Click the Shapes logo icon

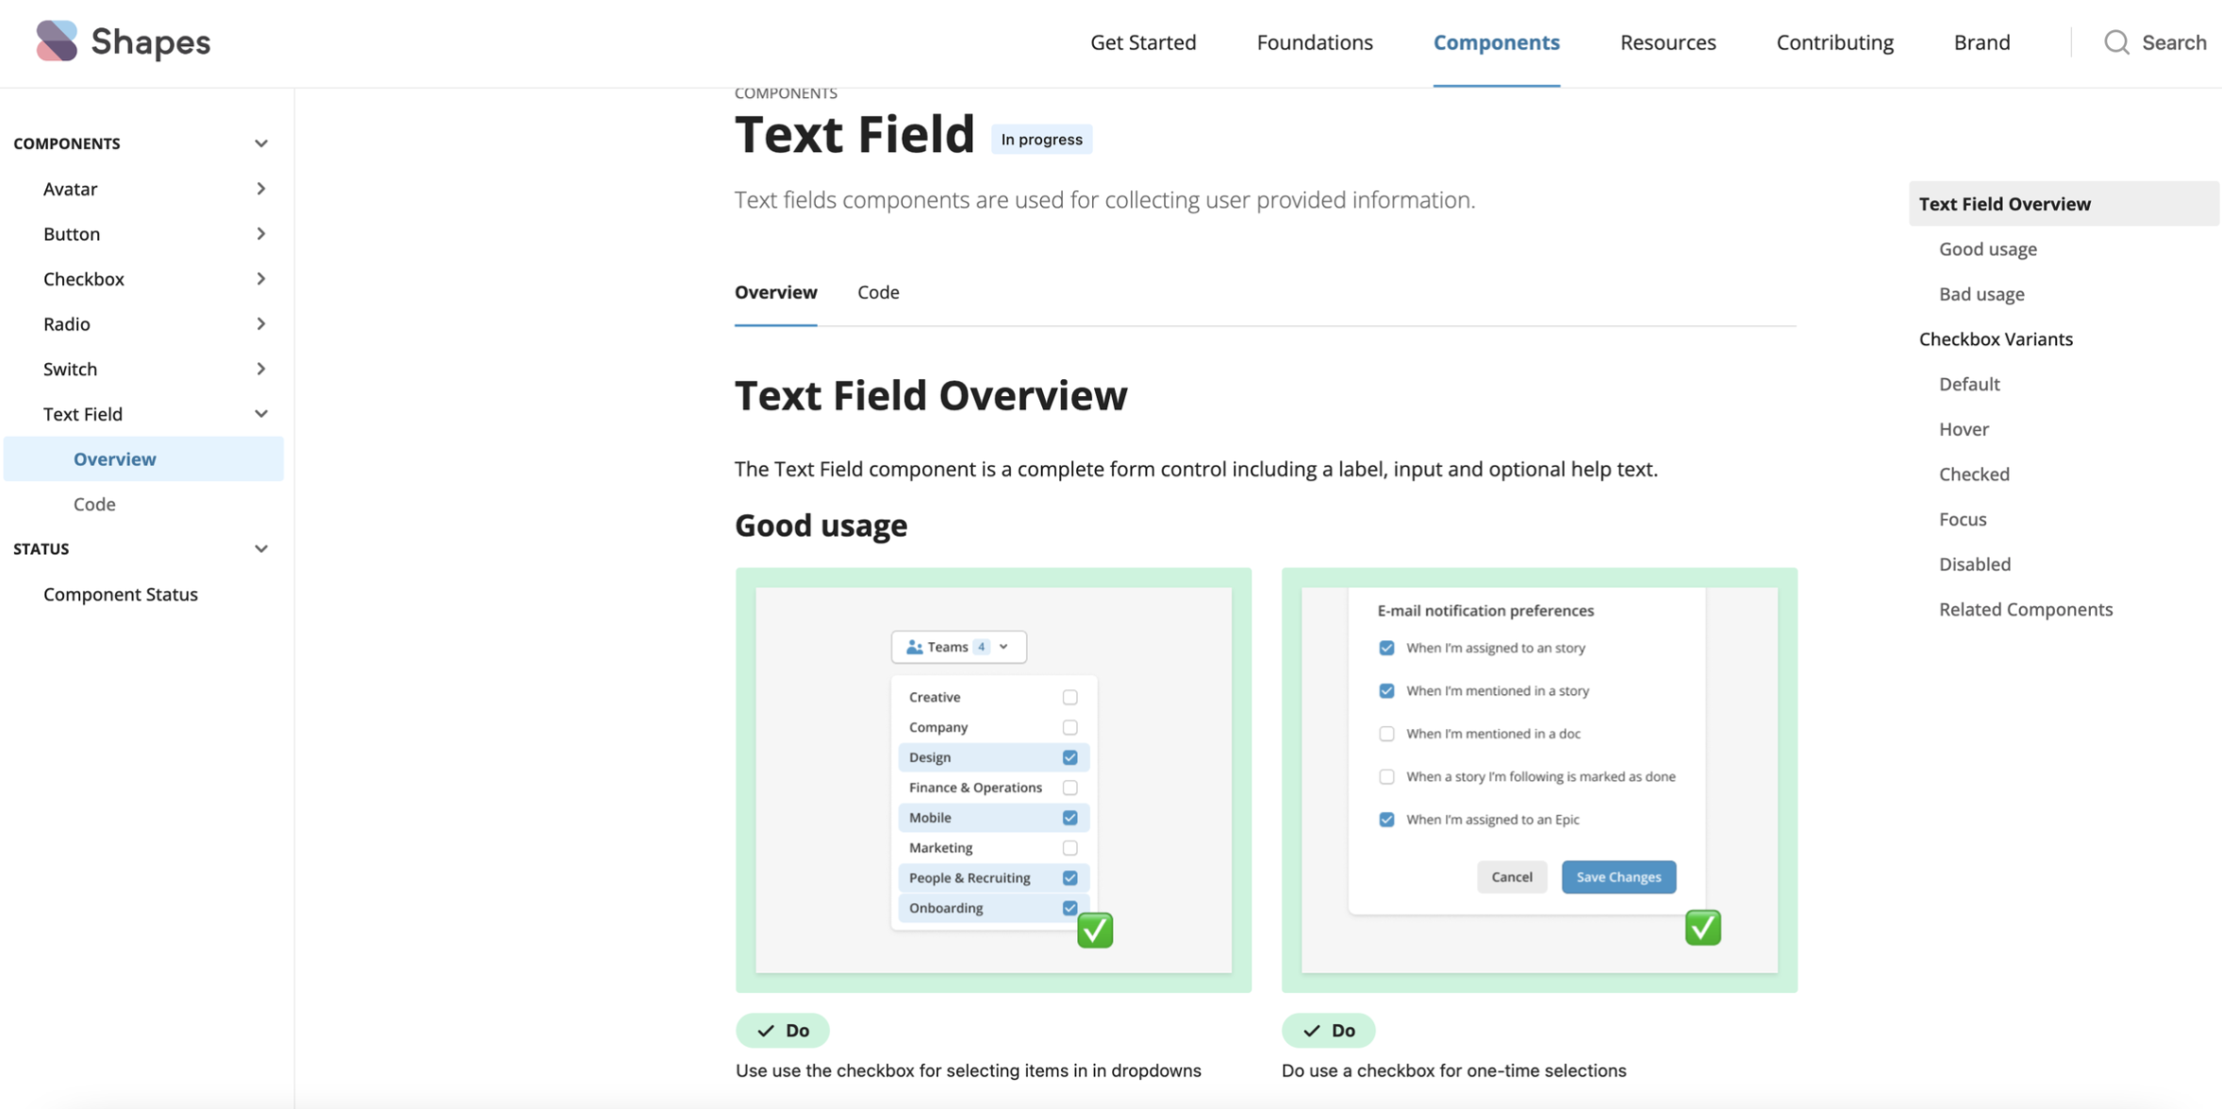click(x=56, y=41)
